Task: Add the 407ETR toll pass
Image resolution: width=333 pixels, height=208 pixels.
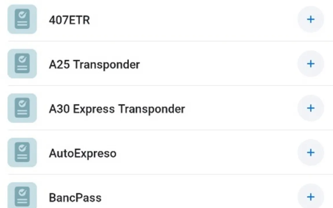Action: tap(311, 19)
